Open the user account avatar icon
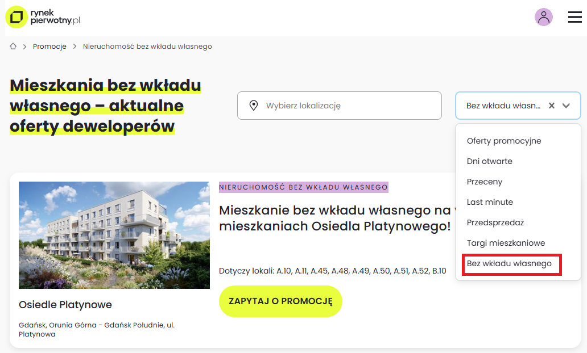This screenshot has width=587, height=353. click(544, 17)
